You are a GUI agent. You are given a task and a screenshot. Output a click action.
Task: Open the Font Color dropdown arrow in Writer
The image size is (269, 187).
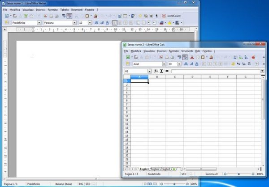pyautogui.click(x=165, y=23)
